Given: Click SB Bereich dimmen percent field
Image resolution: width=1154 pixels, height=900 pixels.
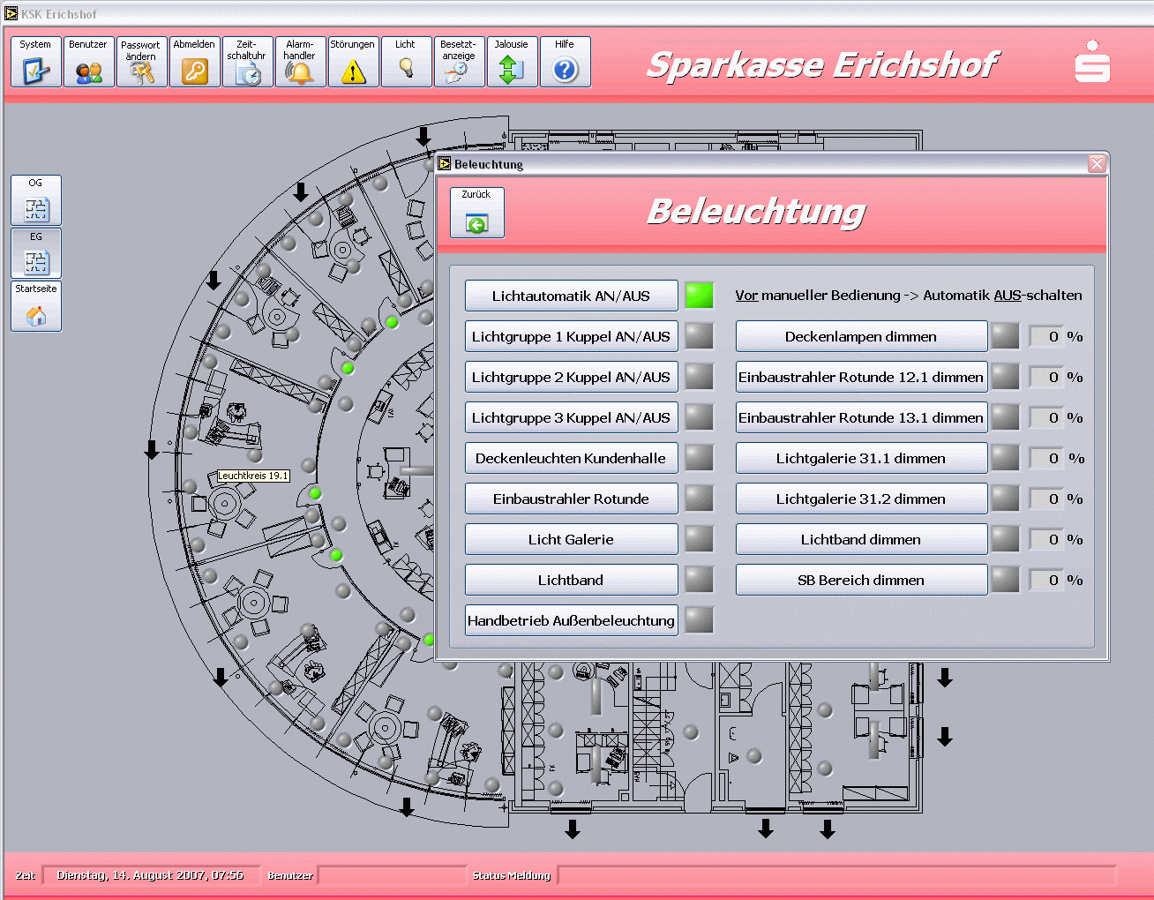Looking at the screenshot, I should point(1046,580).
